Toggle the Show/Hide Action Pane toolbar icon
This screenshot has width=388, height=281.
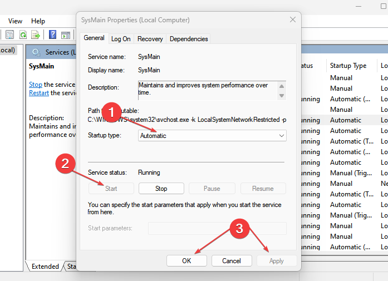coord(66,35)
